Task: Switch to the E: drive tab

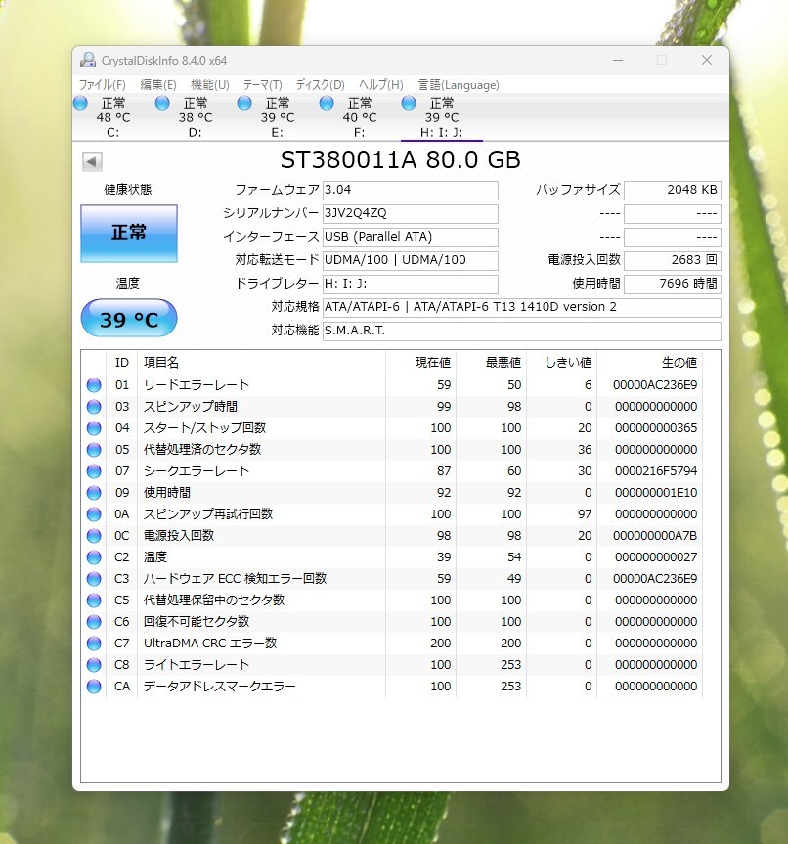Action: pos(278,117)
